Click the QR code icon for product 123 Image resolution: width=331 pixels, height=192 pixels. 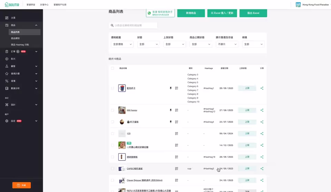tap(177, 133)
